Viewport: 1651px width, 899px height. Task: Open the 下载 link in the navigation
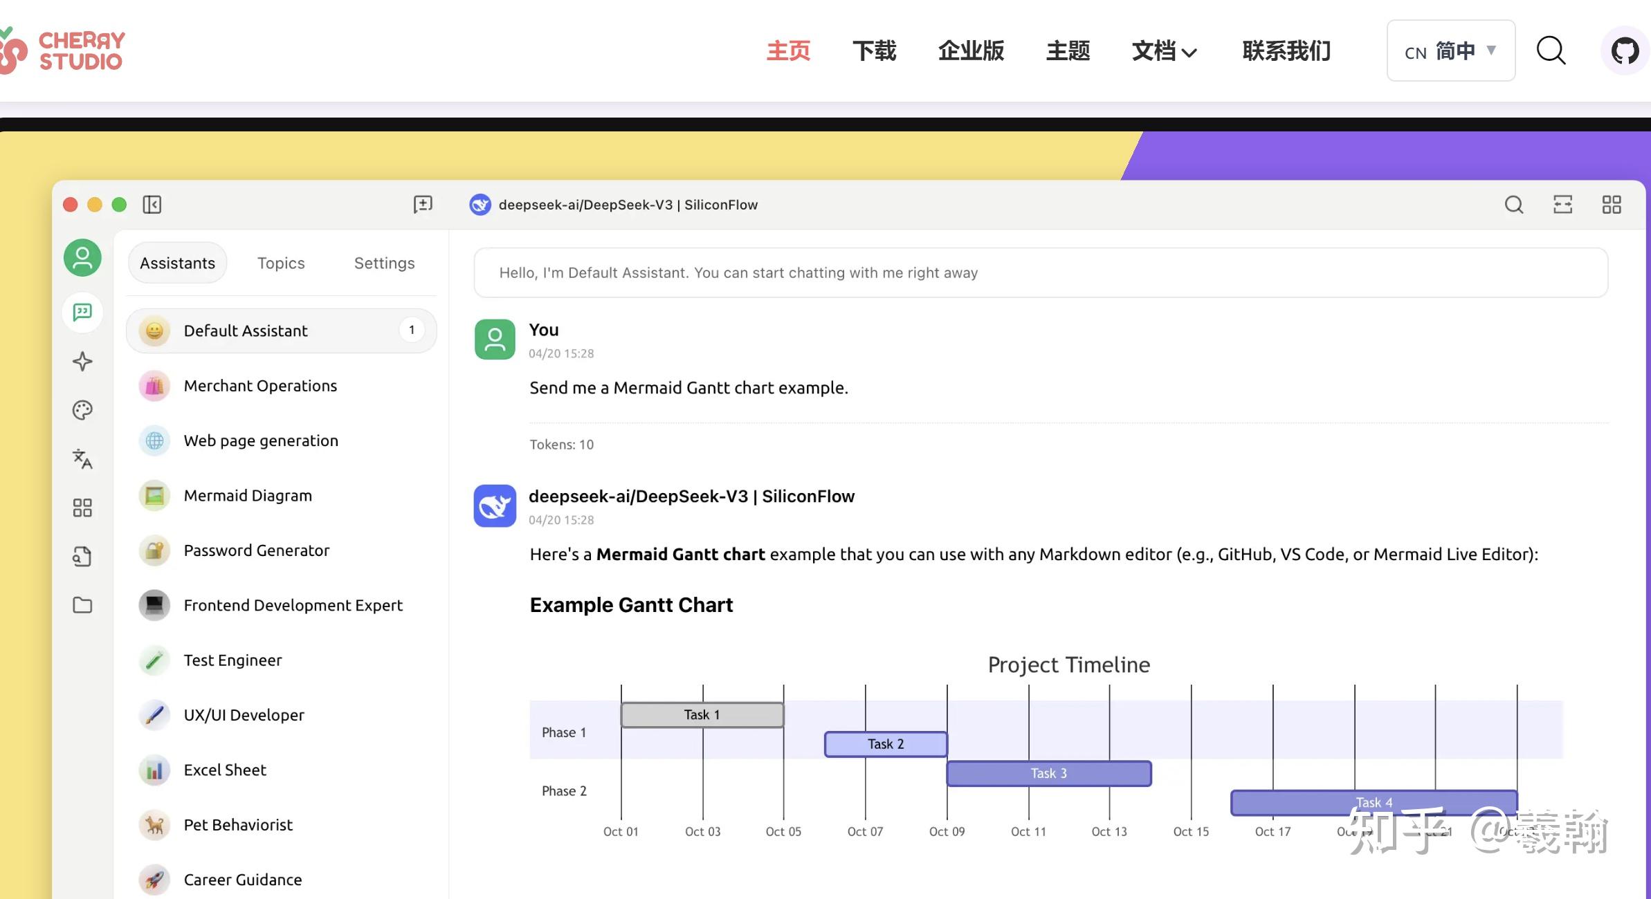point(874,51)
